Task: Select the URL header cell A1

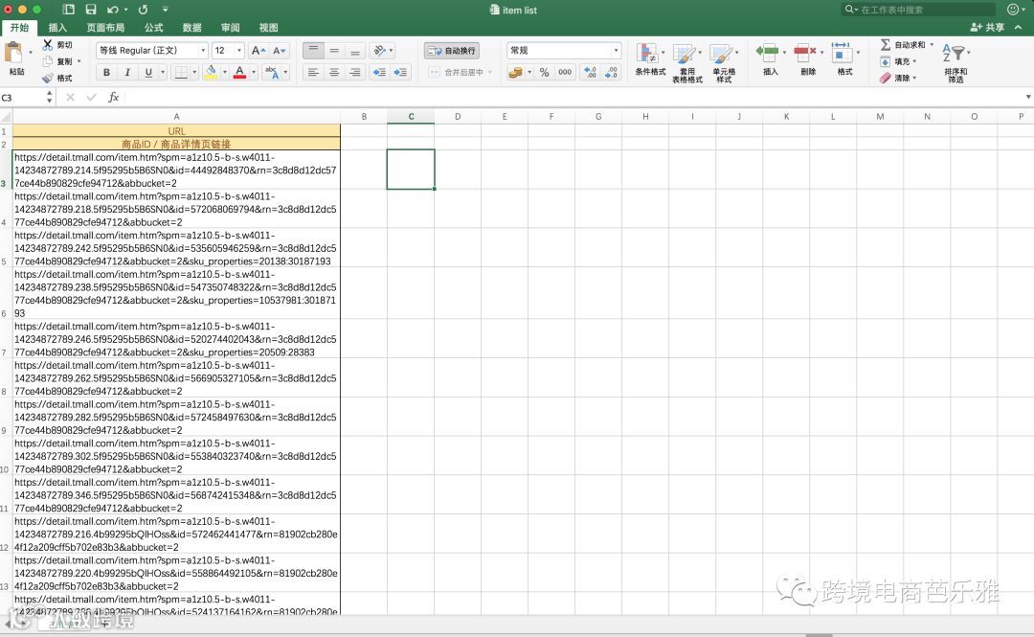Action: pos(176,130)
